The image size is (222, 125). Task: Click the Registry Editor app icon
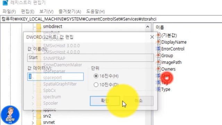point(5,2)
